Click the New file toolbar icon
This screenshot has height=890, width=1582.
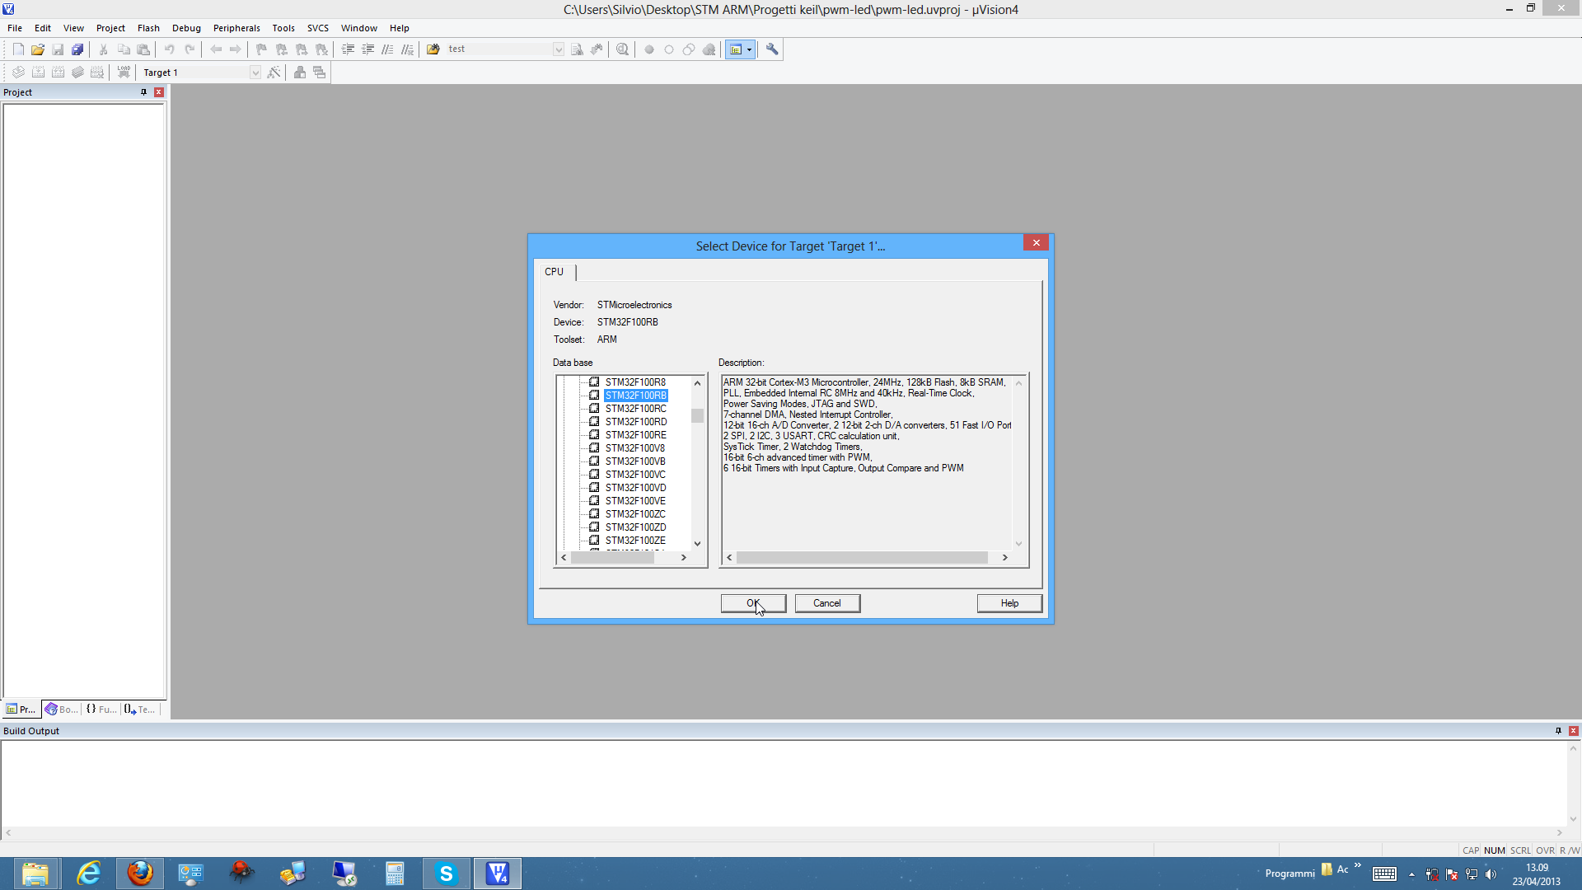point(18,49)
